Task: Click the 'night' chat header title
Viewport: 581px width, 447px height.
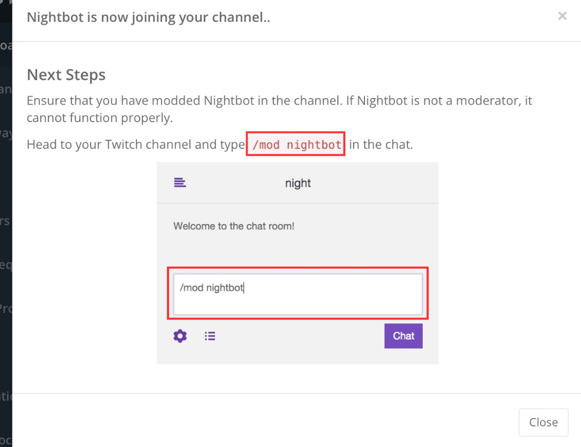Action: click(298, 183)
